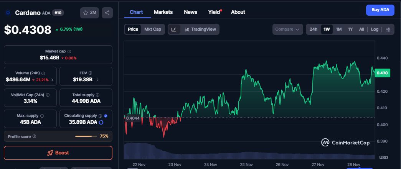Open the Markets tab
401x169 pixels.
163,12
